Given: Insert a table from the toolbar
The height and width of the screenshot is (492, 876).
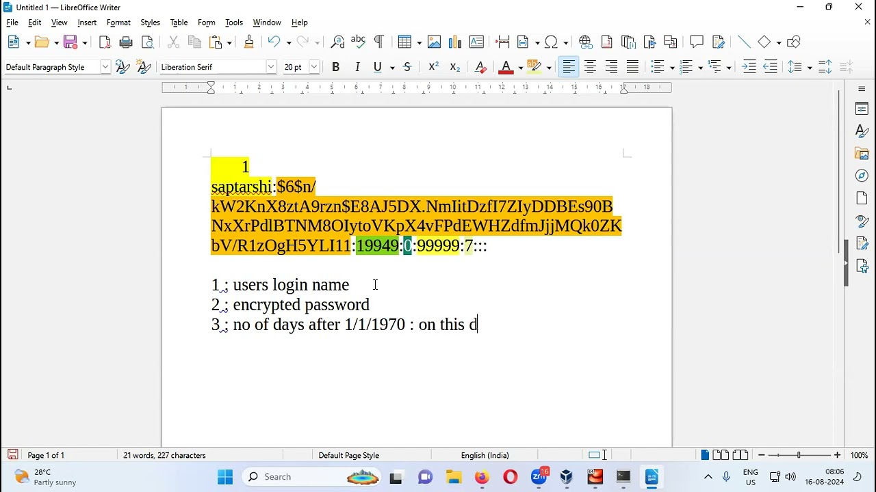Looking at the screenshot, I should [405, 42].
